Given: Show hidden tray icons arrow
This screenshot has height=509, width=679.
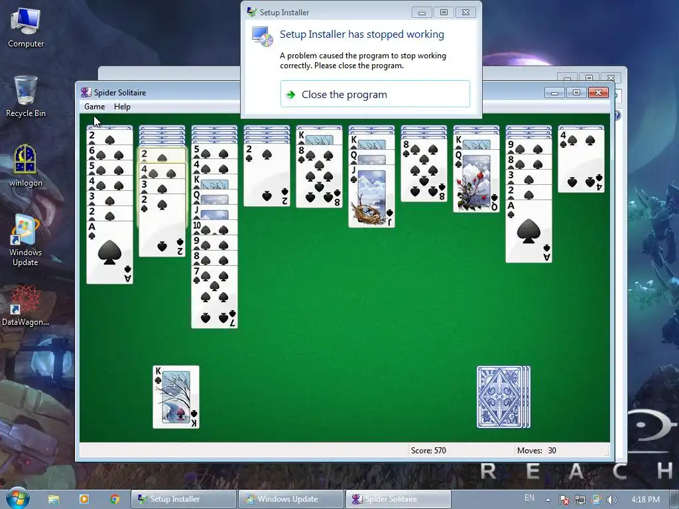Looking at the screenshot, I should point(548,500).
